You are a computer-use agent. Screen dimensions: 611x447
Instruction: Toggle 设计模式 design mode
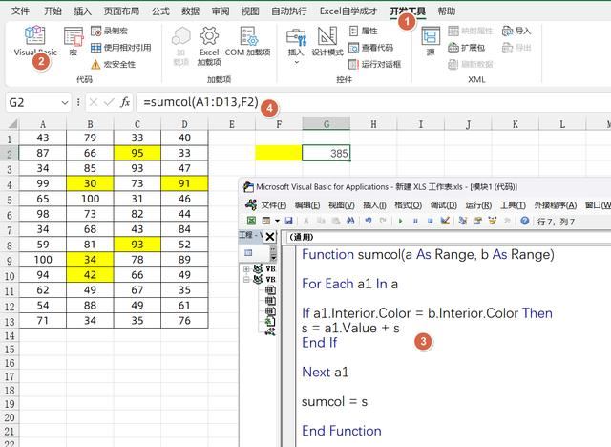point(327,41)
